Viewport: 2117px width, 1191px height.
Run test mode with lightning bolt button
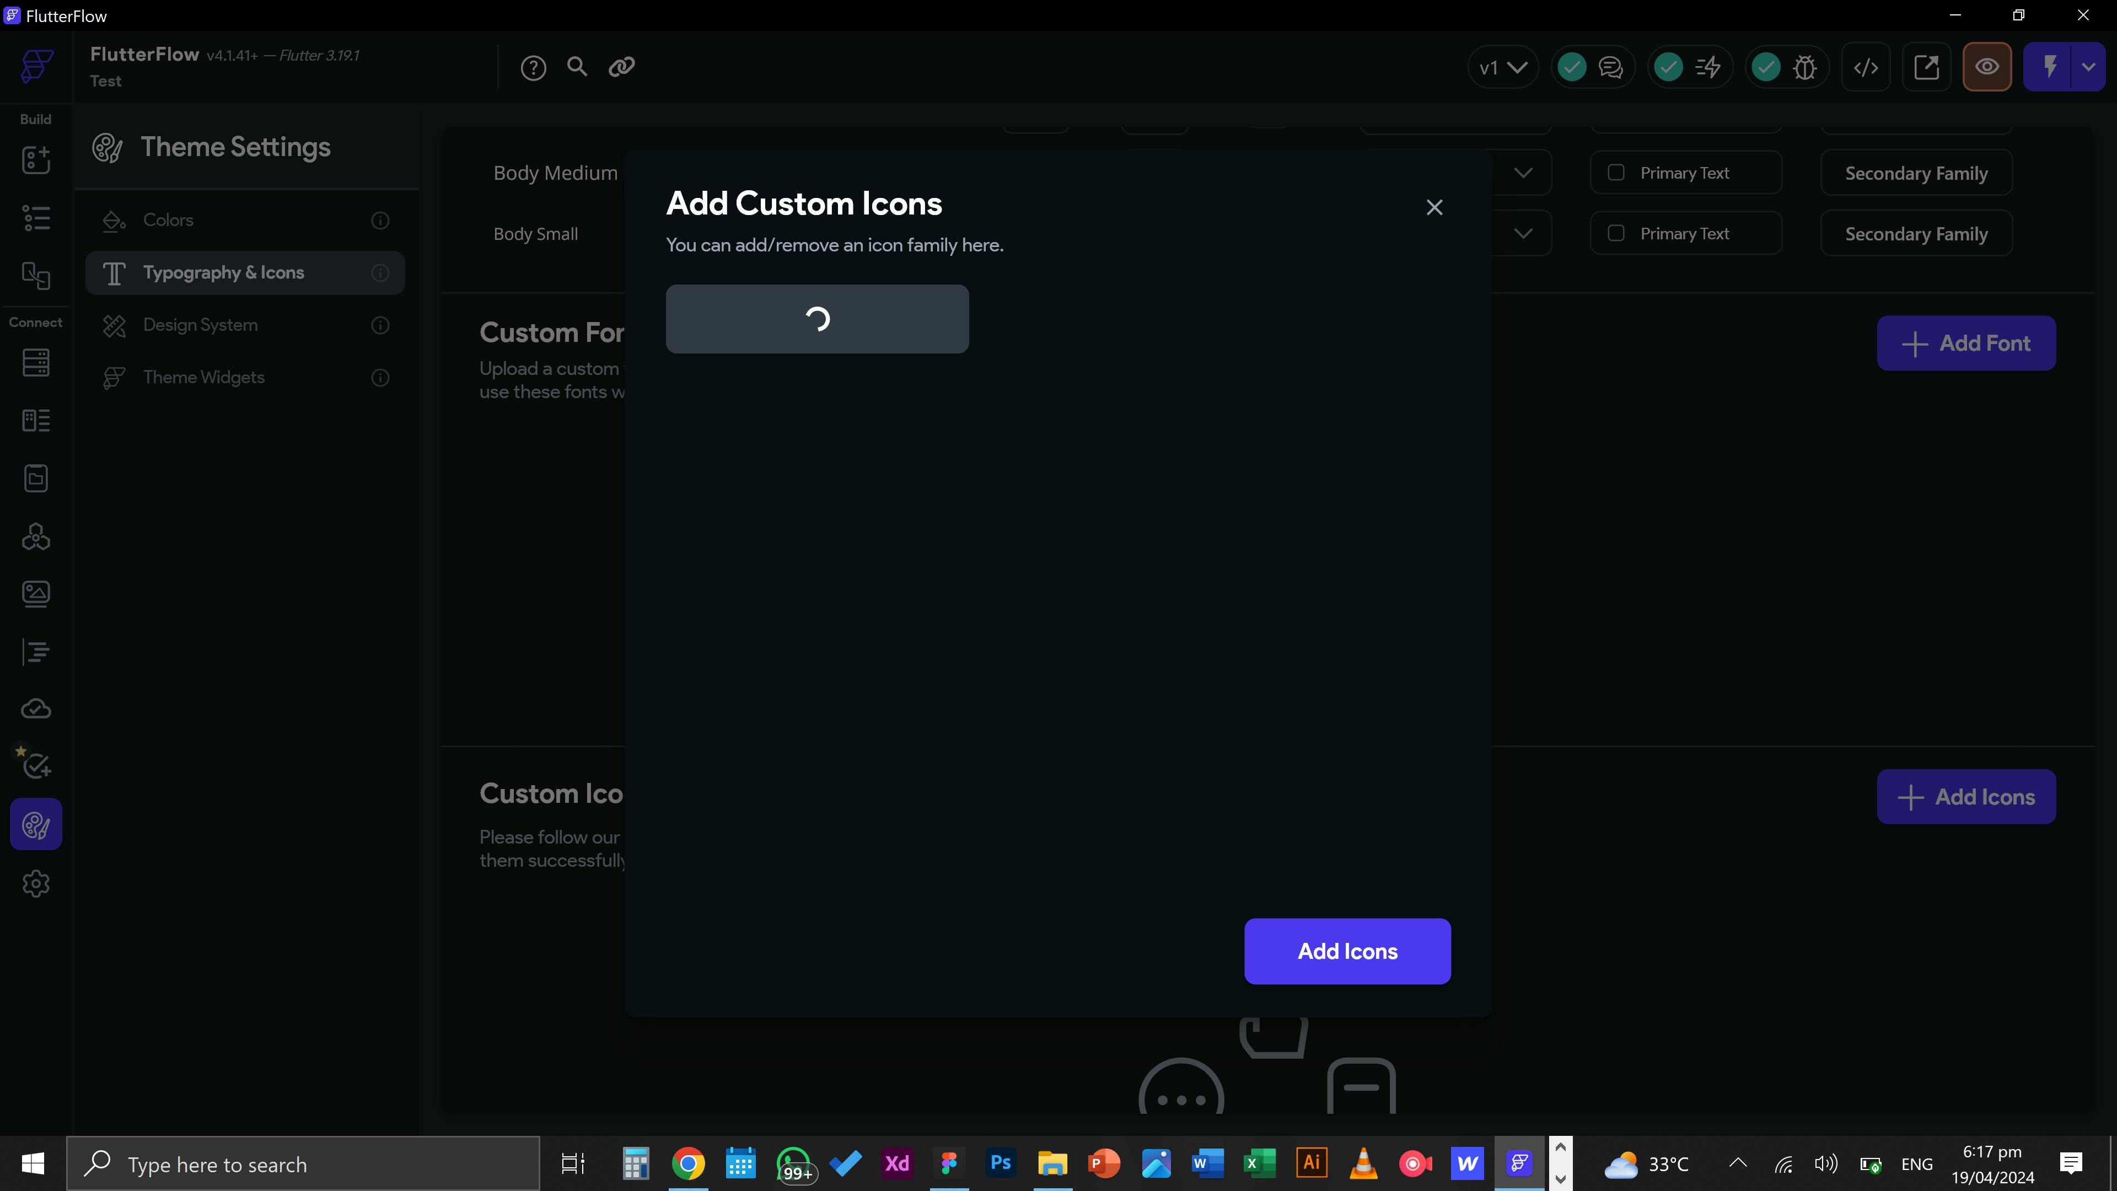(2050, 67)
